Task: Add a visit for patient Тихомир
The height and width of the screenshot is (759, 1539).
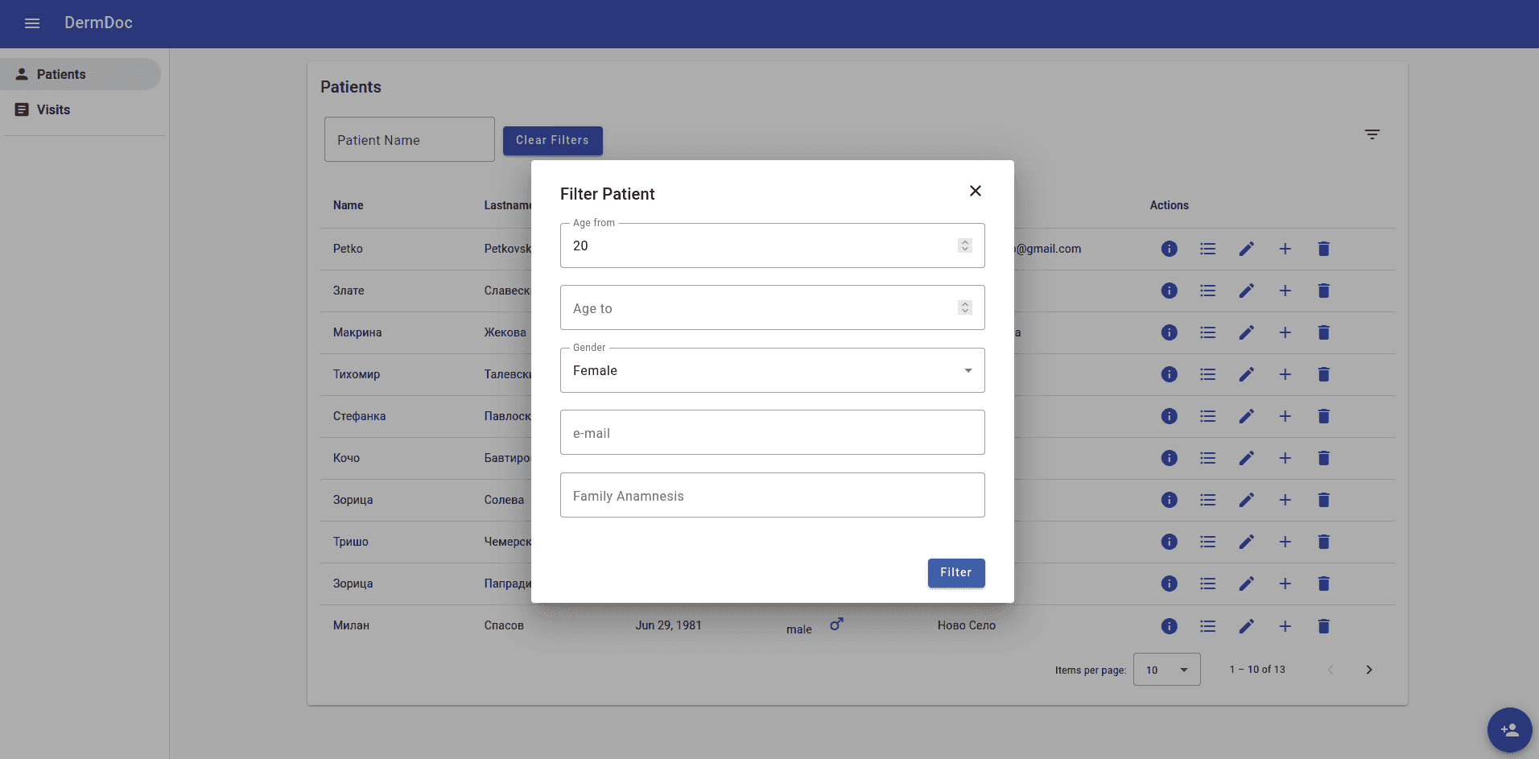Action: 1285,374
